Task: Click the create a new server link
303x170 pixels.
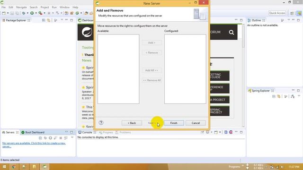Action: pos(34,145)
